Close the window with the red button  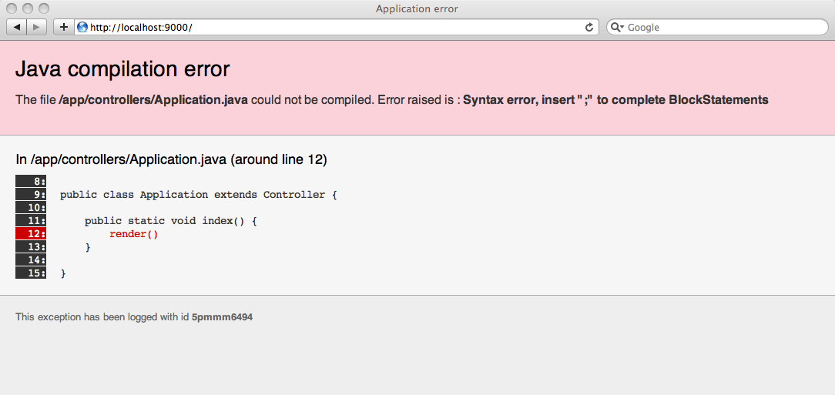12,8
